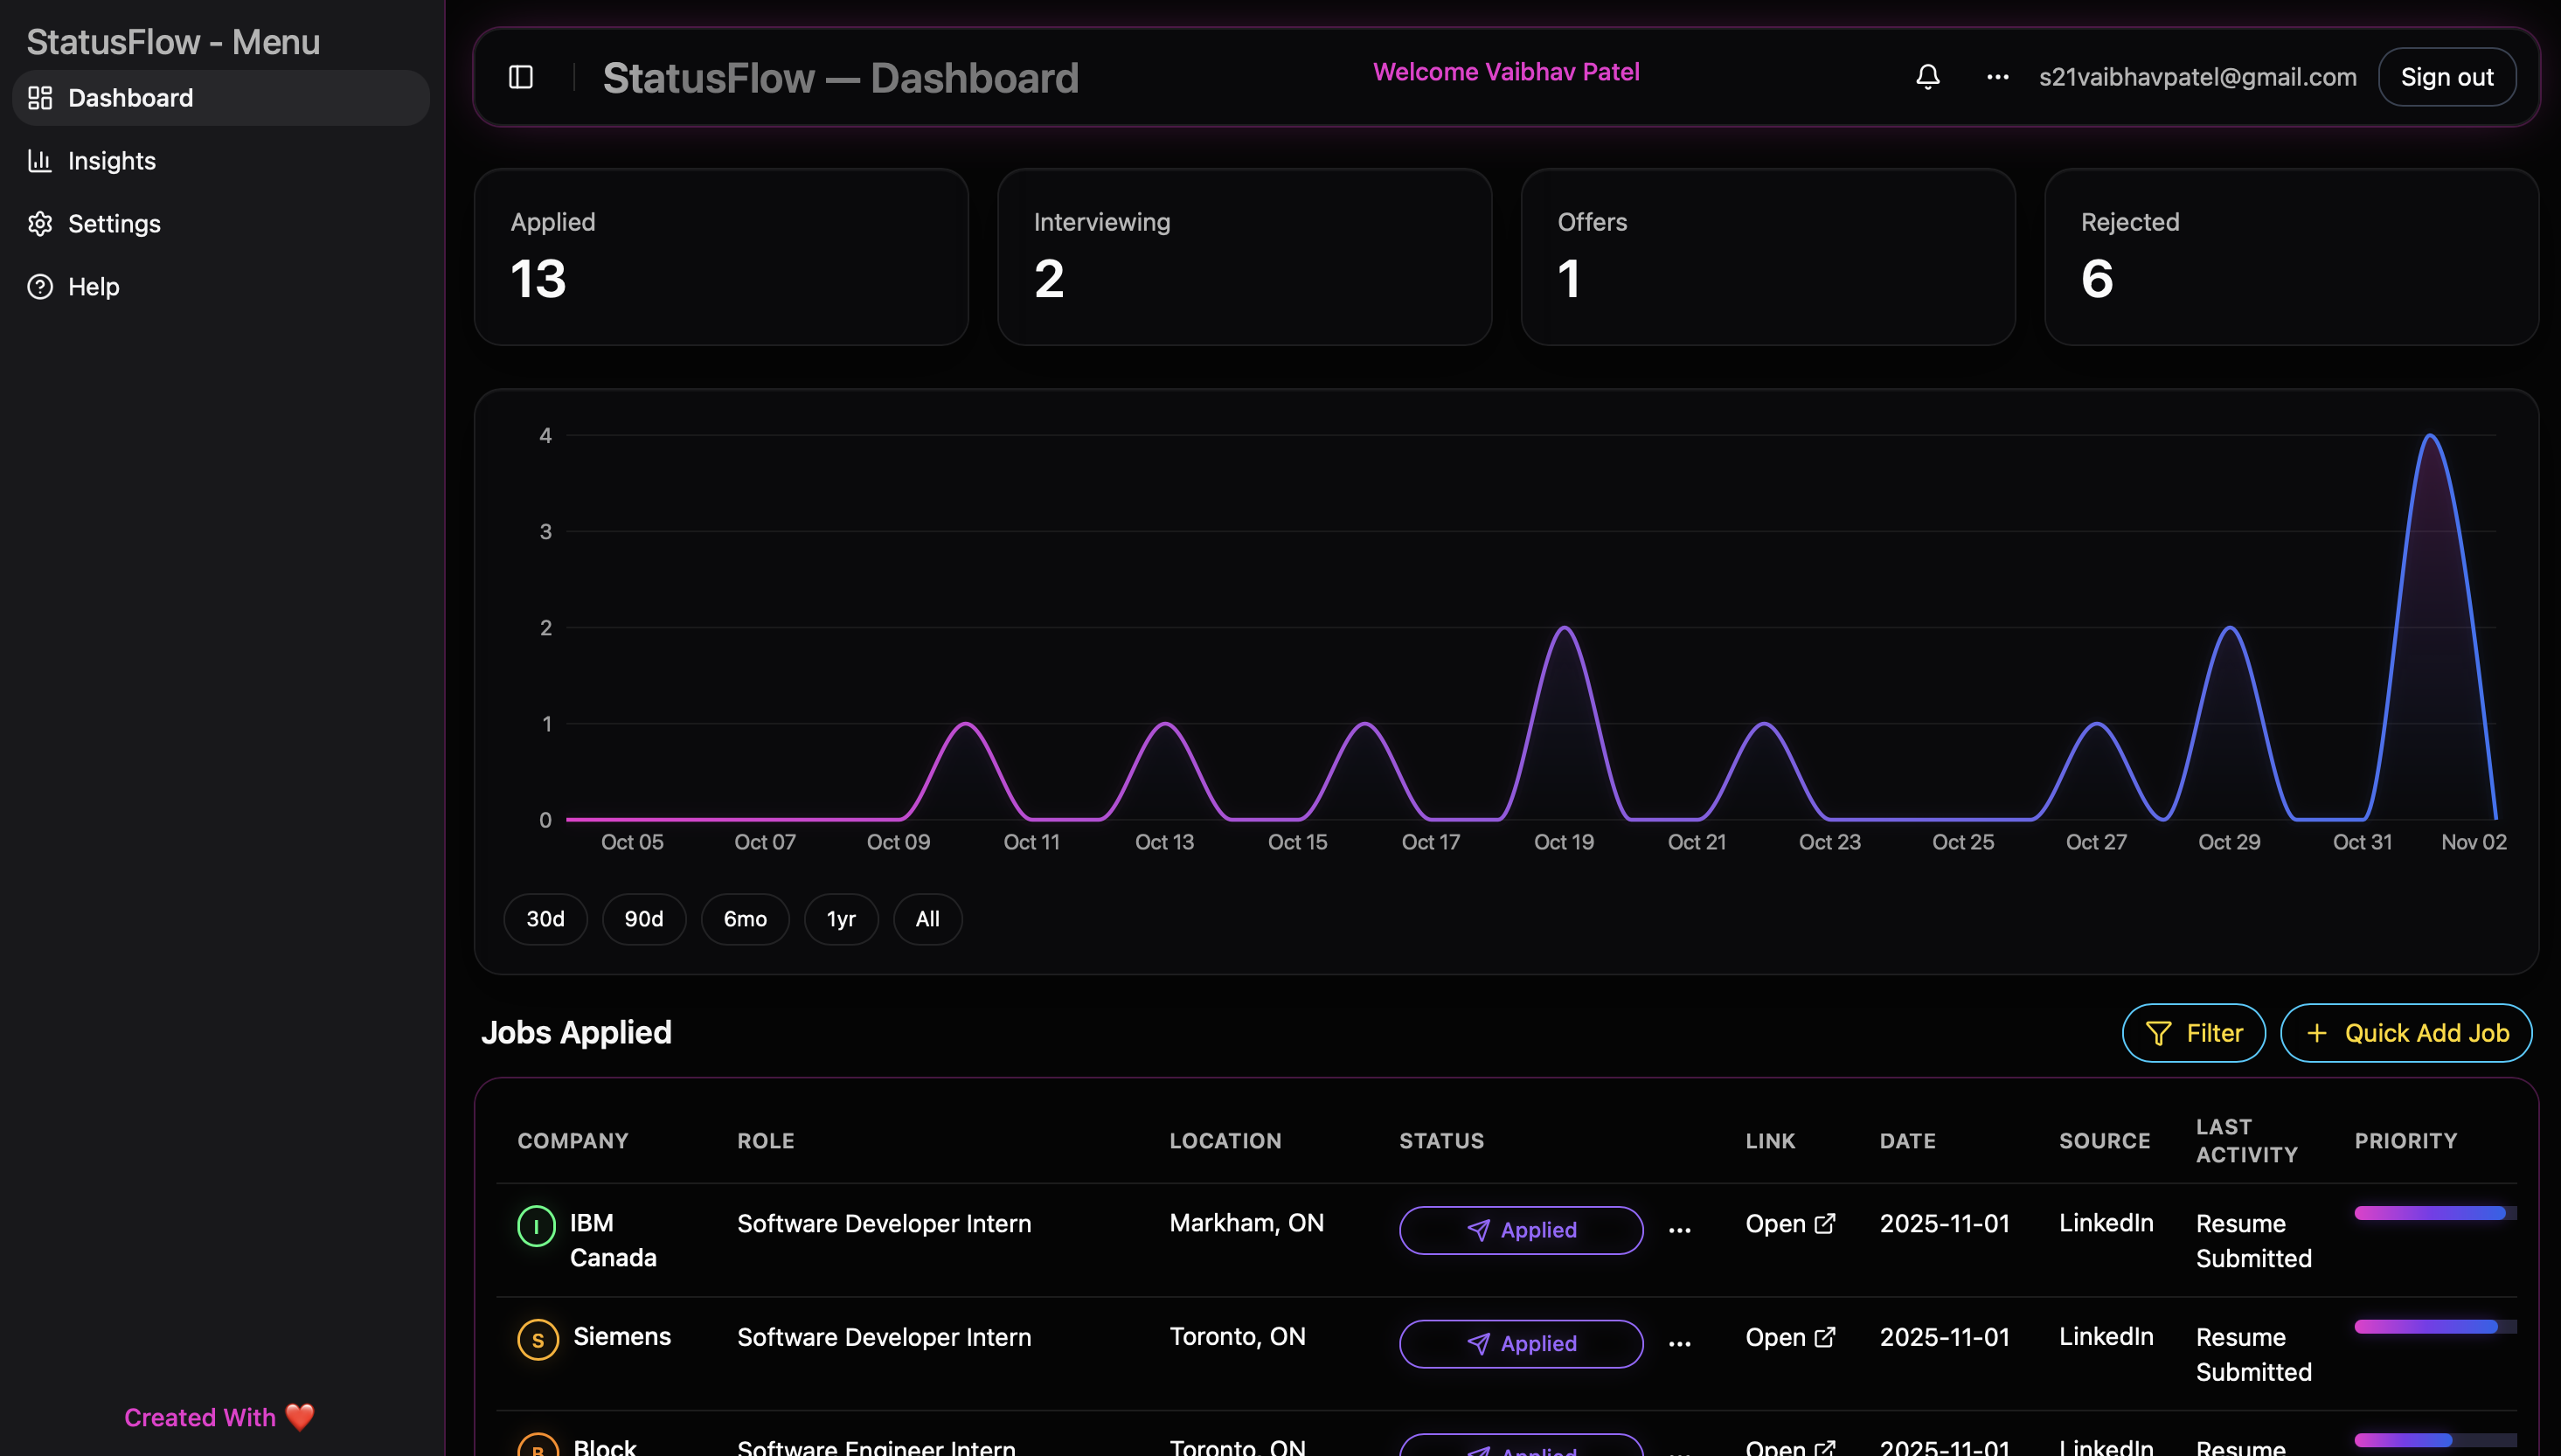Click Quick Add Job
2561x1456 pixels.
pos(2406,1033)
